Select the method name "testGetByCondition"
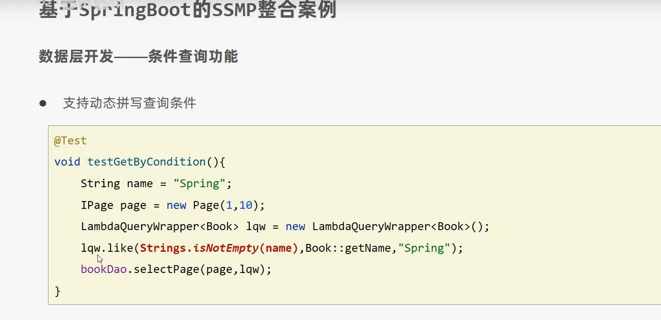 click(146, 162)
